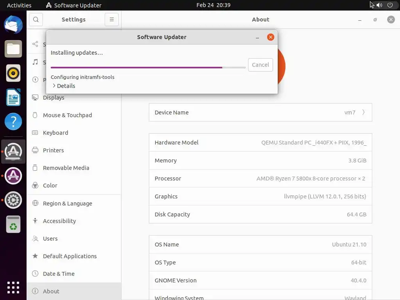Screen dimensions: 400x300
Task: Open LibreOffice Writer dock icon
Action: pos(13,97)
